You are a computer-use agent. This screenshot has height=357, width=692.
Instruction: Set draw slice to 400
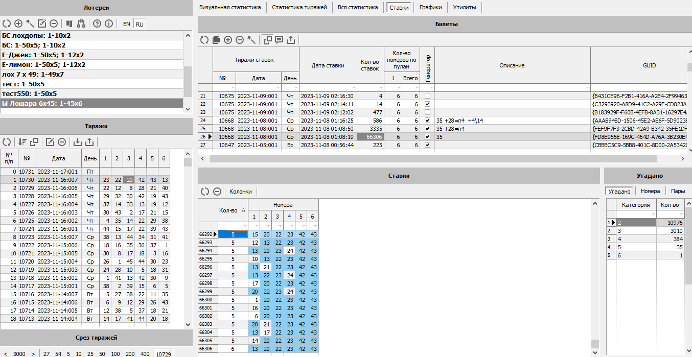coord(145,354)
